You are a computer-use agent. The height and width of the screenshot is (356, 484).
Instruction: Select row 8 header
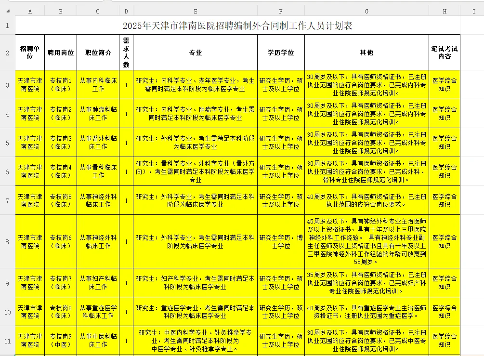(7, 242)
